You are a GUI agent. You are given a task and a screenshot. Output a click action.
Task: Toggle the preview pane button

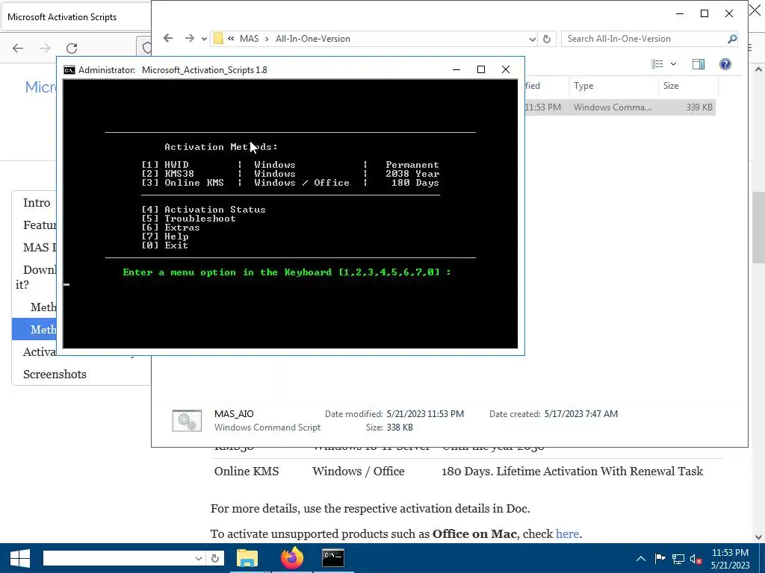699,64
